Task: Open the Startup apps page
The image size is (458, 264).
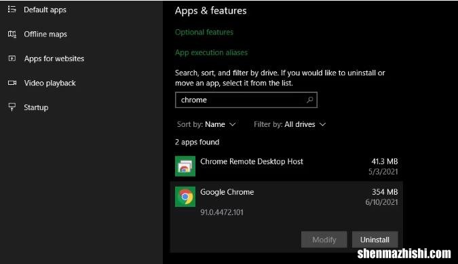Action: [36, 107]
